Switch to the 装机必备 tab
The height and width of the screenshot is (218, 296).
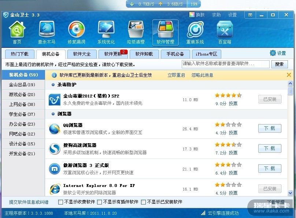click(51, 54)
